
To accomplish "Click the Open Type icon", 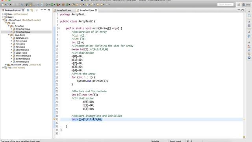I will [73, 5].
